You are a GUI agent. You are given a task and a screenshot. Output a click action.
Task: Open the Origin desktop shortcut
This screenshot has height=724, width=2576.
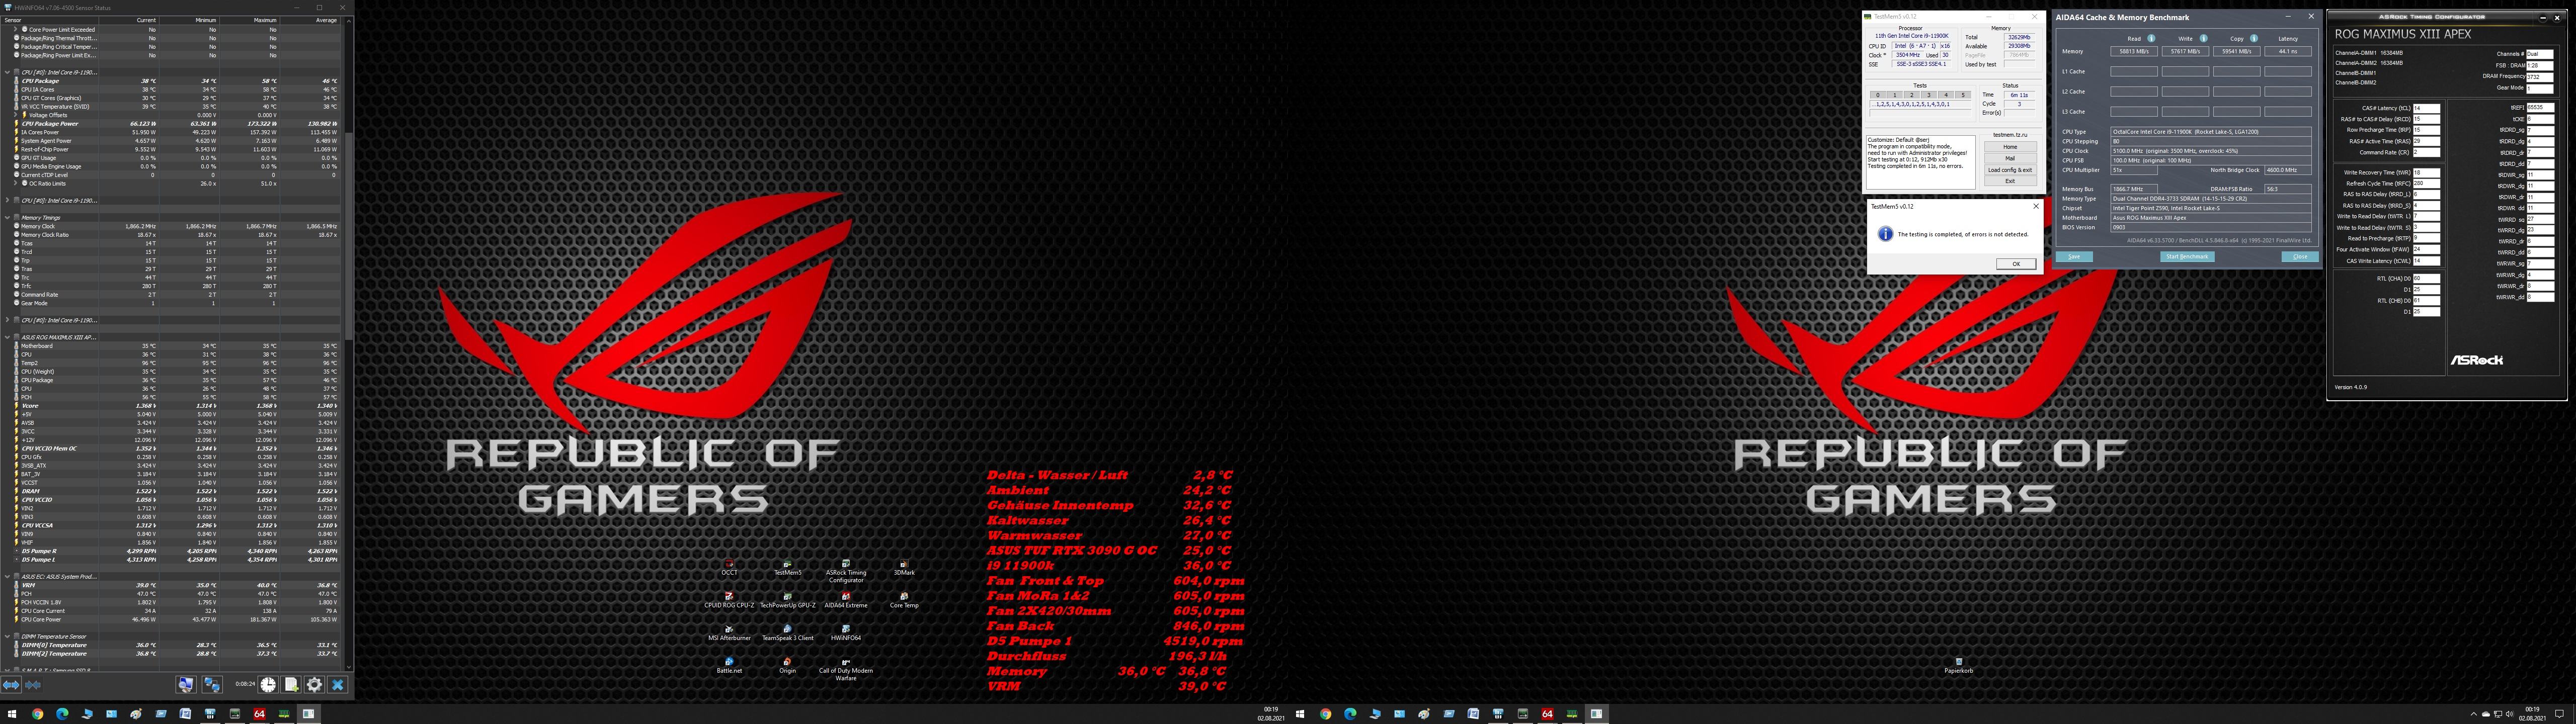pyautogui.click(x=787, y=665)
